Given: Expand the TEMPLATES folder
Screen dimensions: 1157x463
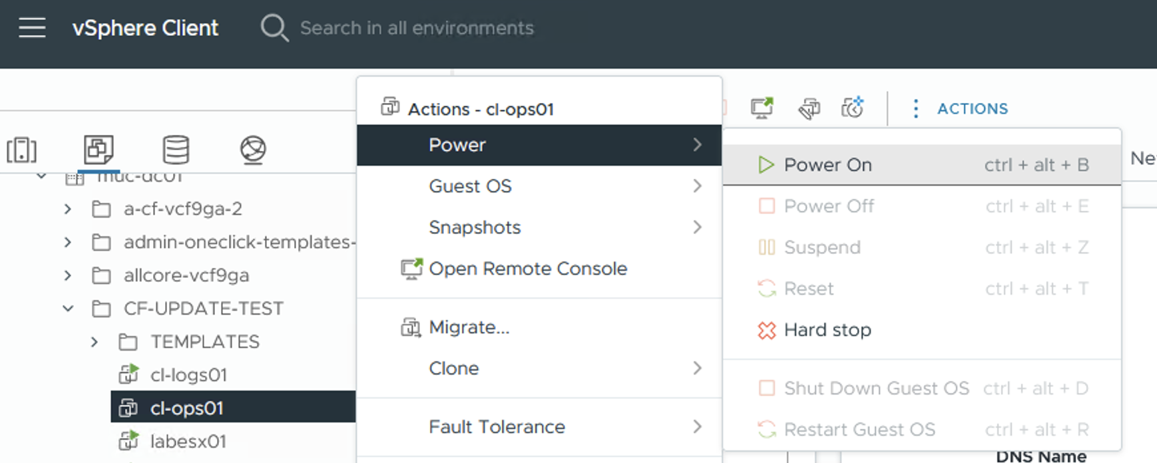Looking at the screenshot, I should [x=95, y=342].
